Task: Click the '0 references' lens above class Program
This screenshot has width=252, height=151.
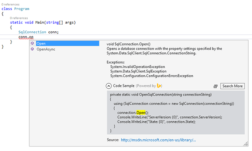Action: click(10, 5)
